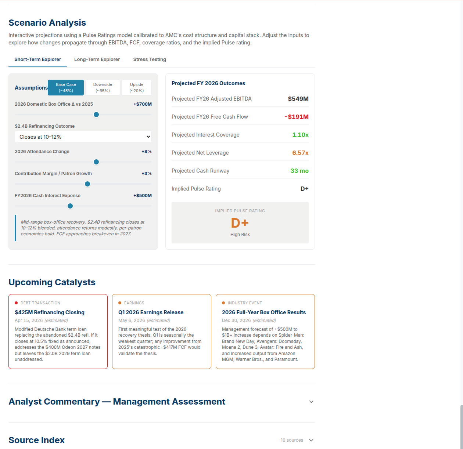The image size is (463, 449).
Task: Click the Contribution Margin / Patron Growth slider handle
Action: click(87, 184)
